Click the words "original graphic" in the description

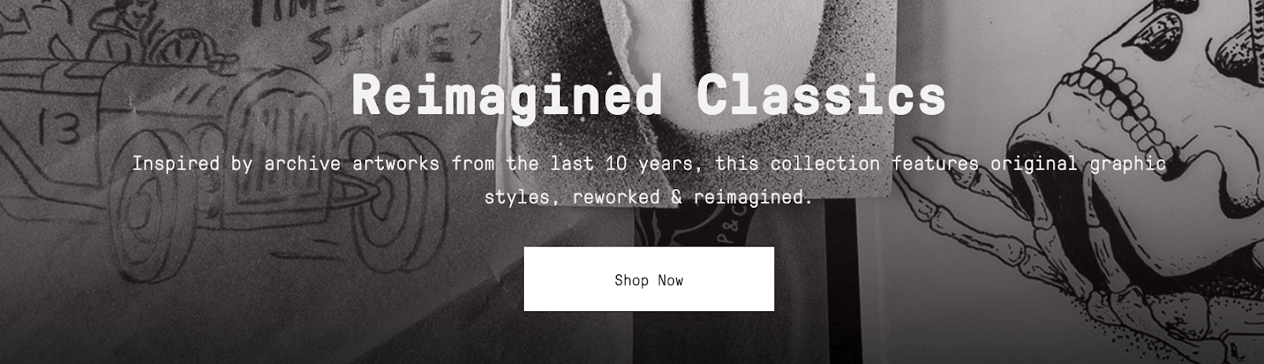[1078, 164]
